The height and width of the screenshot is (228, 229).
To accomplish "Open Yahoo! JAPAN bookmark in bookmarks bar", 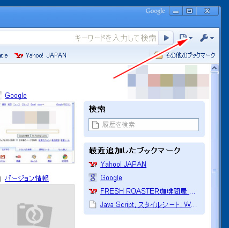I will click(41, 55).
